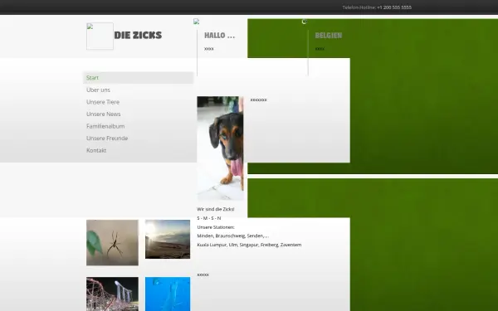
Task: Click the 'S - M - S - N' line
Action: click(x=209, y=218)
